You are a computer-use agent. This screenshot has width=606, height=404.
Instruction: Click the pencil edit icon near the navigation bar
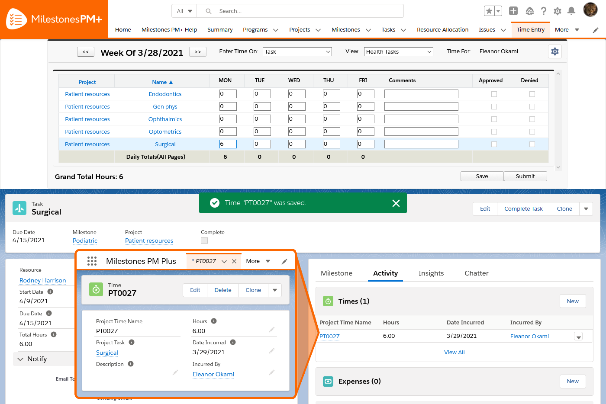(x=595, y=29)
